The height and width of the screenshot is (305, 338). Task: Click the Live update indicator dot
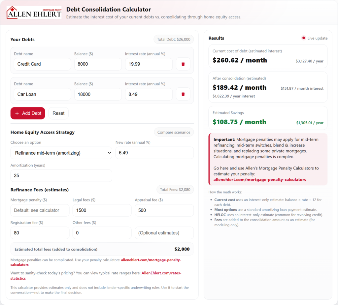pos(303,38)
